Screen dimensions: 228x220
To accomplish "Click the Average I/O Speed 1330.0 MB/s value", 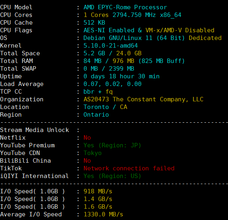I will click(103, 214).
